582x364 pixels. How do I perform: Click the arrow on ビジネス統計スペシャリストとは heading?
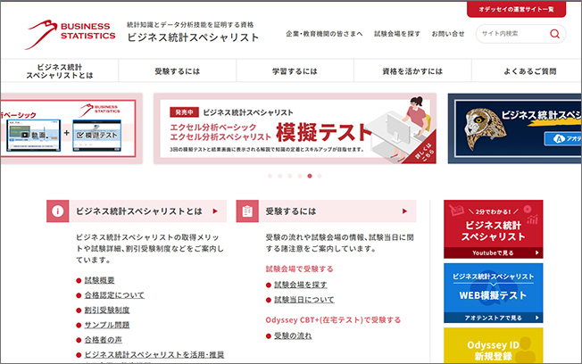pyautogui.click(x=215, y=211)
